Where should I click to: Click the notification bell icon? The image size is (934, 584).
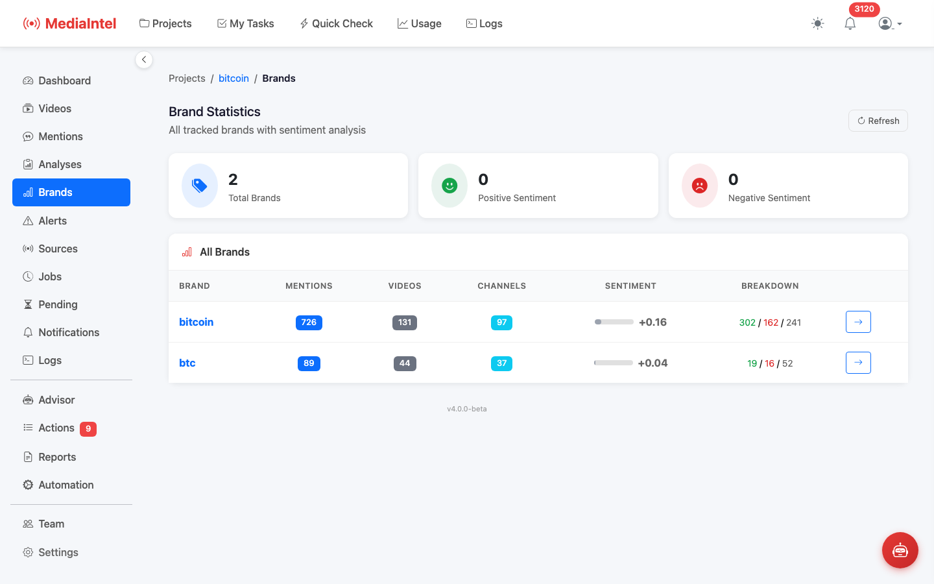pos(850,24)
